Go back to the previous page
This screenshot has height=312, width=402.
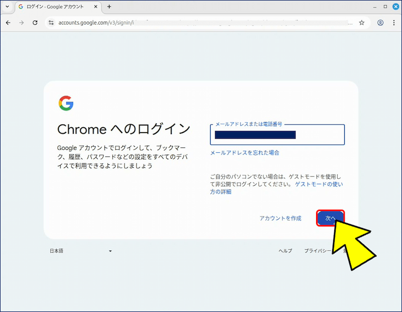tap(8, 23)
